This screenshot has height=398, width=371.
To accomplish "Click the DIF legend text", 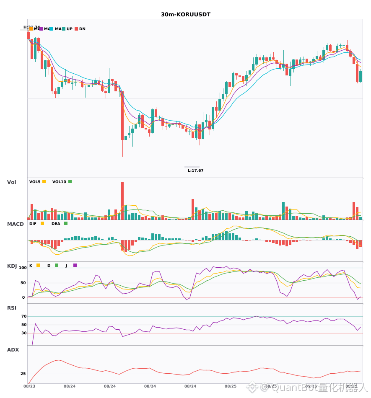I will (33, 224).
